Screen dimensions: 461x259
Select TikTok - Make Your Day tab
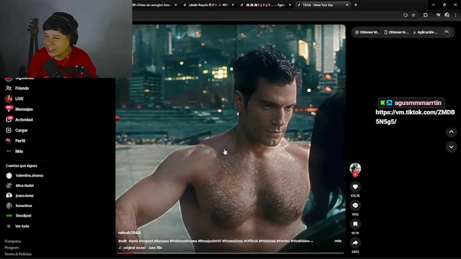point(319,5)
